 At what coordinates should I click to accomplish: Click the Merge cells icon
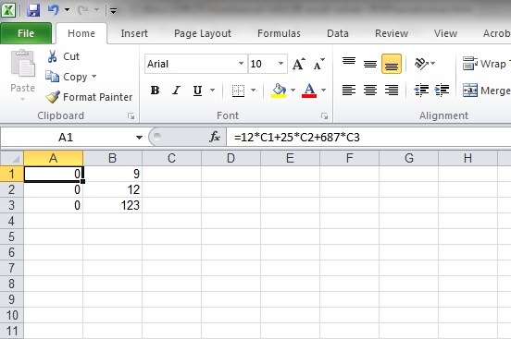(x=470, y=91)
